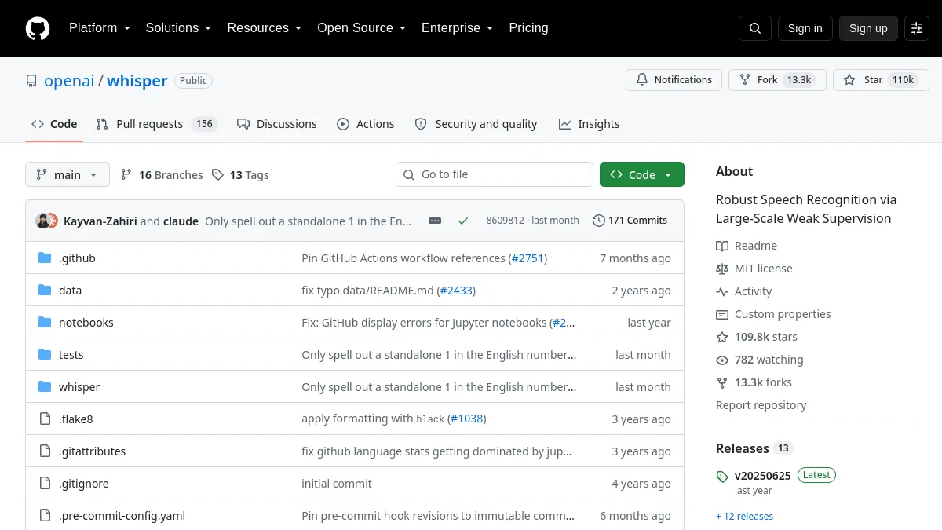Open the Report repository link

click(761, 405)
